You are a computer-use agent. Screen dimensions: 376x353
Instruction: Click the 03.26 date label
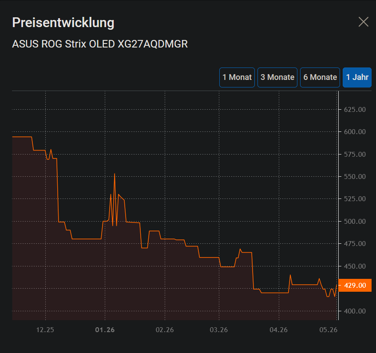(x=219, y=330)
